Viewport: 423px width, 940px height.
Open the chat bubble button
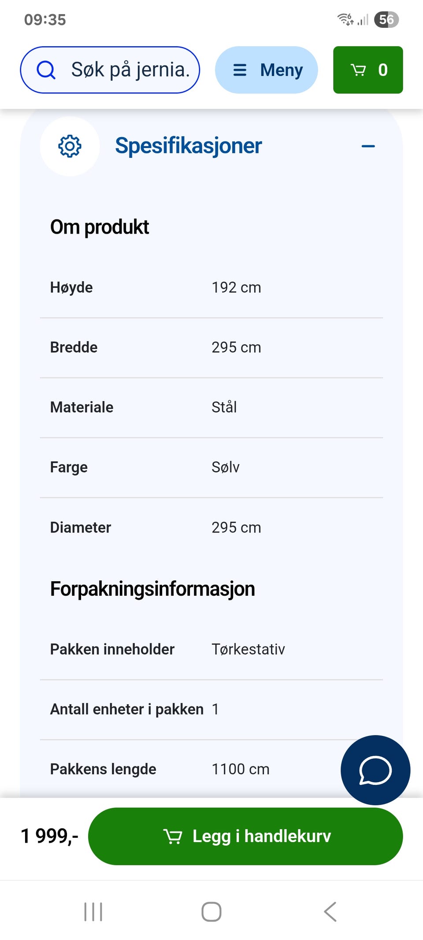pos(375,770)
